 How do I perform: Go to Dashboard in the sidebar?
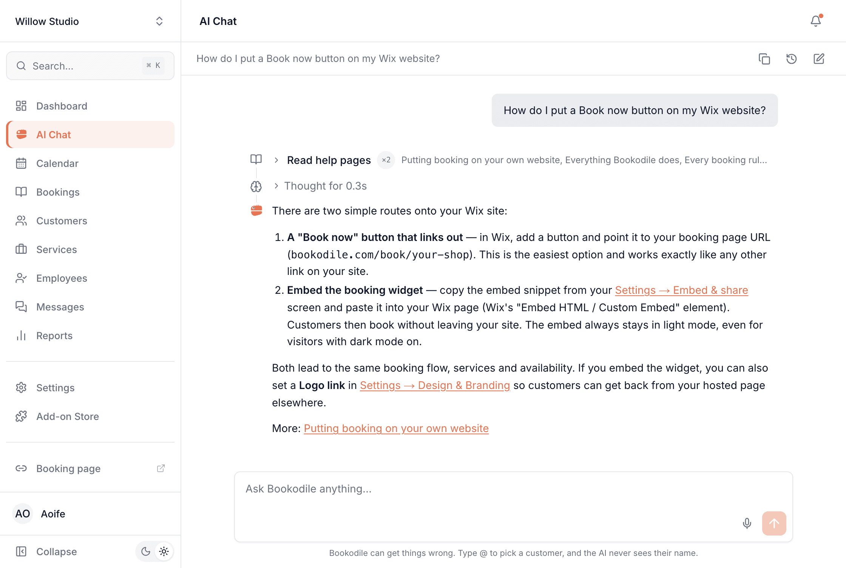(x=90, y=106)
